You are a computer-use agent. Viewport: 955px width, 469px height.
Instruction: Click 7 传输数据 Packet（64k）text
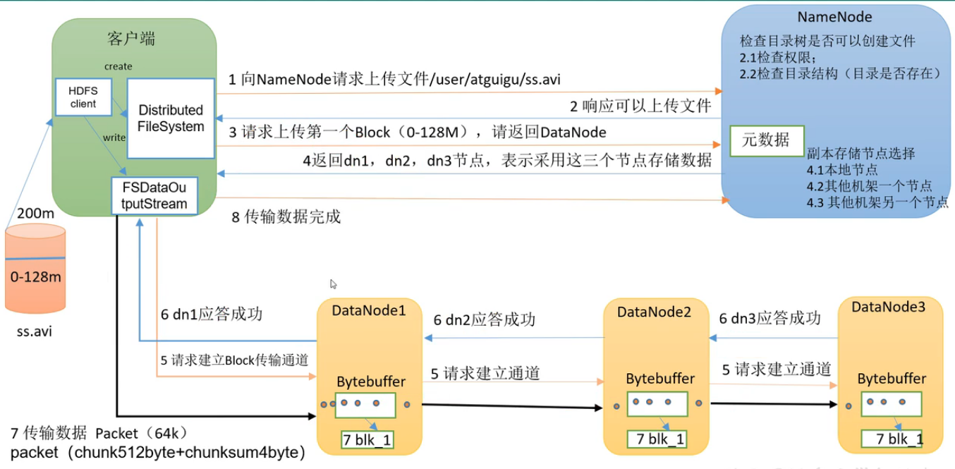click(99, 432)
